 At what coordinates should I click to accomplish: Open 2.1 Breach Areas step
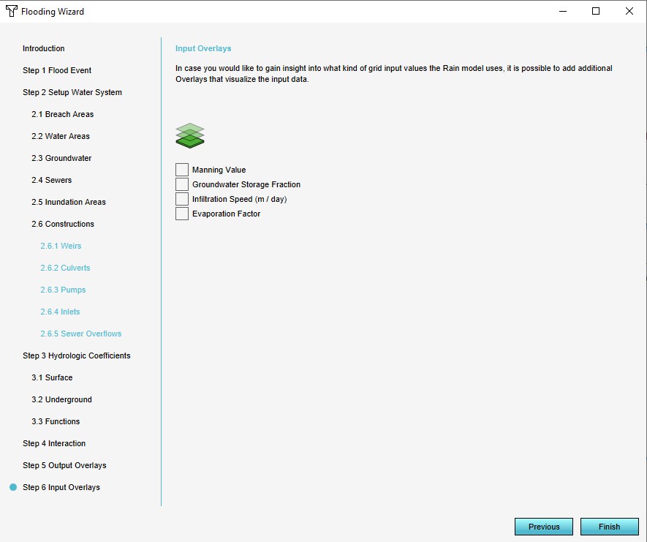click(62, 114)
